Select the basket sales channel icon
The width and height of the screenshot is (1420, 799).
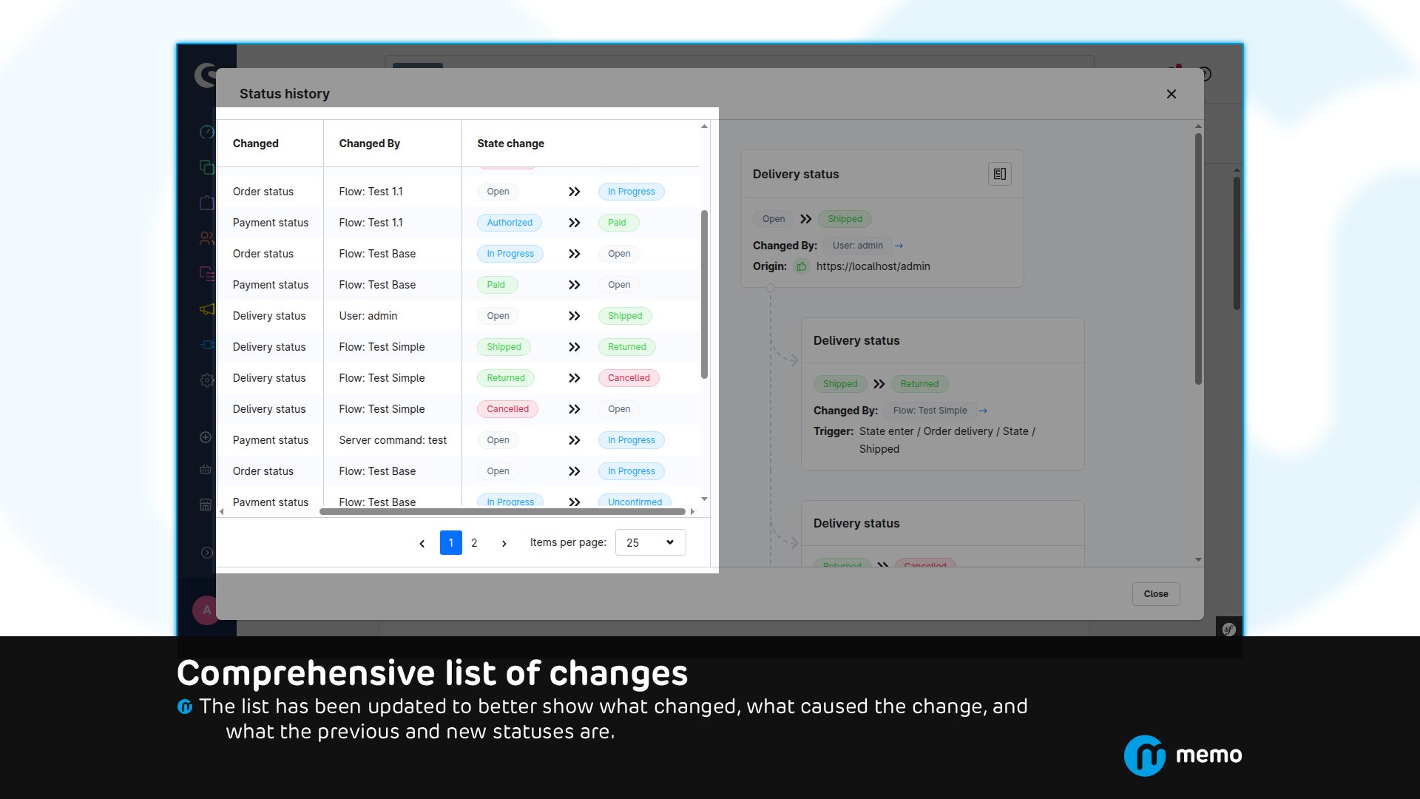point(206,469)
